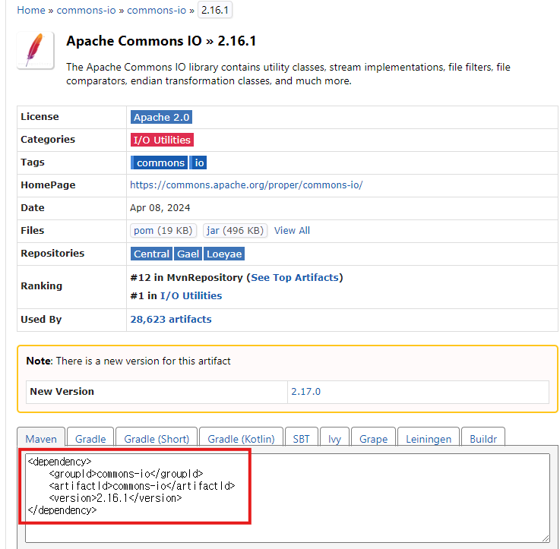Open View All files link
Screen dimensions: 560x549
tap(292, 231)
